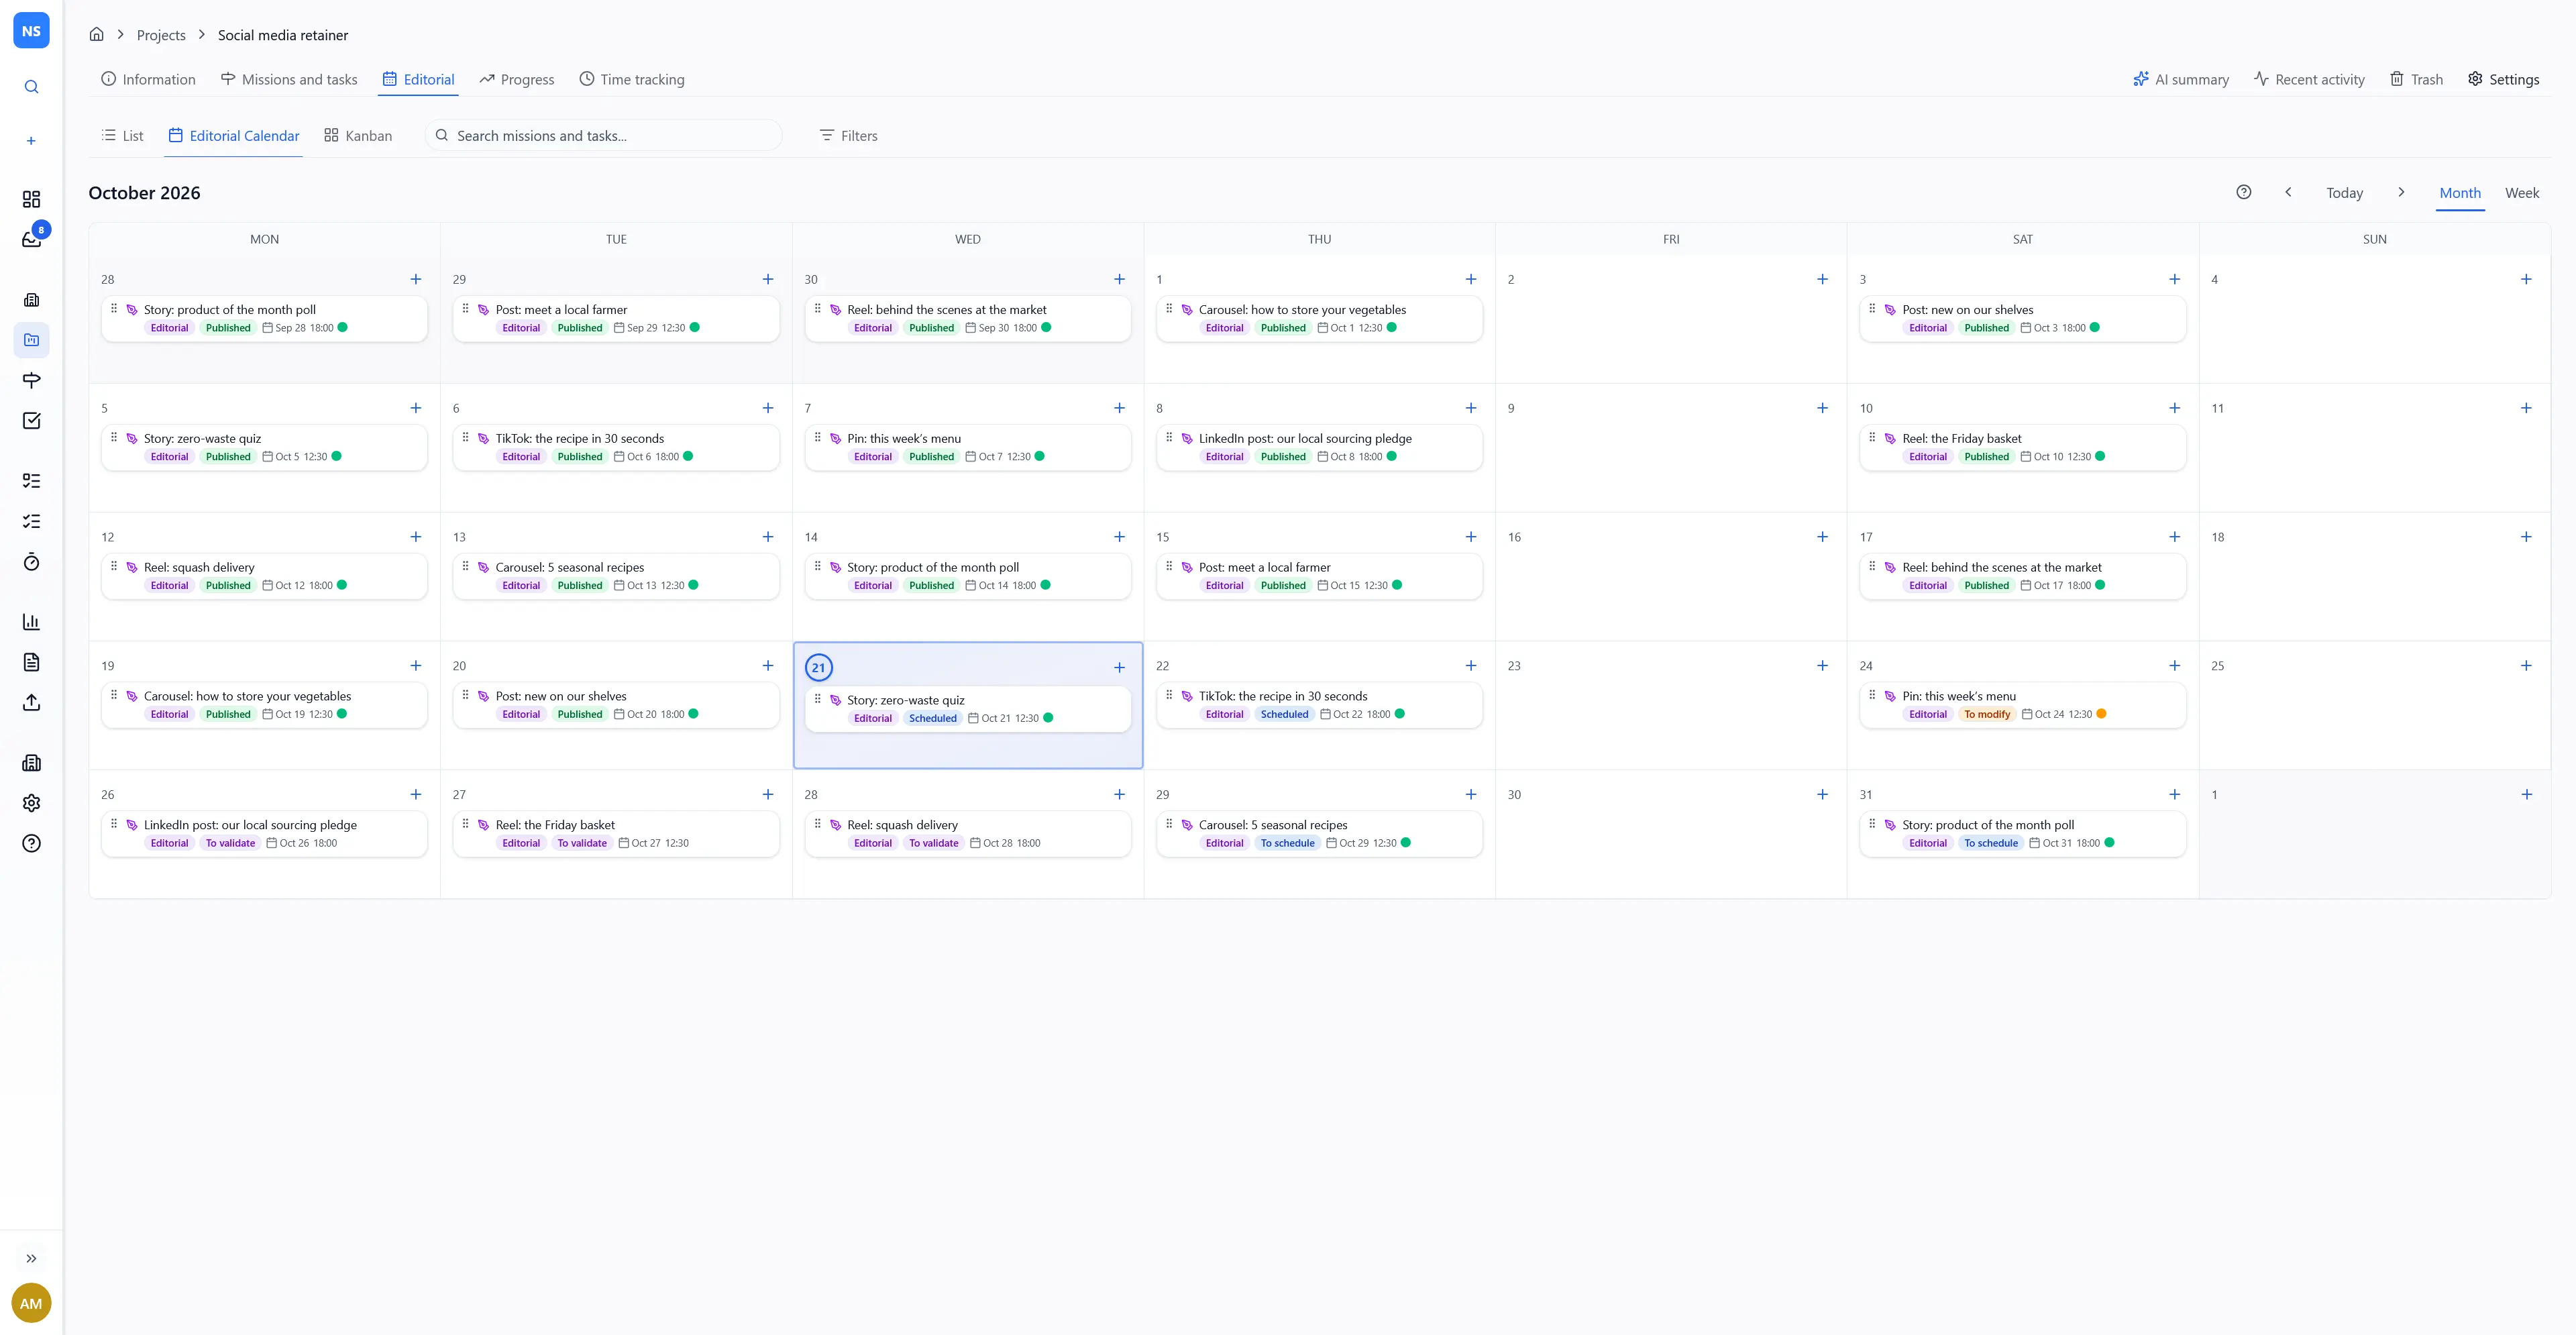Click the checklist tasks icon in sidebar
Image resolution: width=2576 pixels, height=1335 pixels.
tap(31, 420)
